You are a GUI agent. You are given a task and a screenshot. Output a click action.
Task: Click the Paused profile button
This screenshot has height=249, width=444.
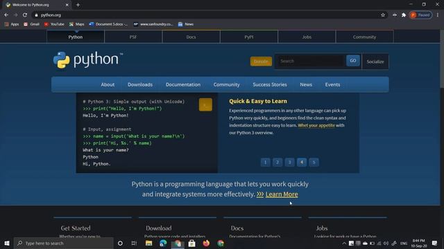click(421, 15)
